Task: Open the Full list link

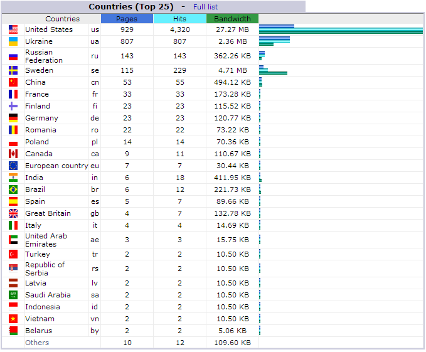Action: click(x=205, y=7)
